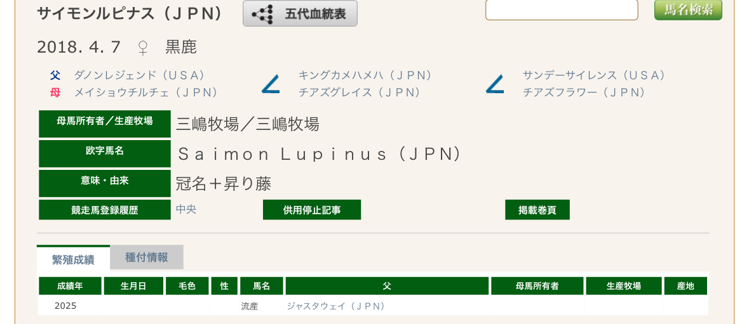Click the 中央 registration history link

(x=186, y=209)
